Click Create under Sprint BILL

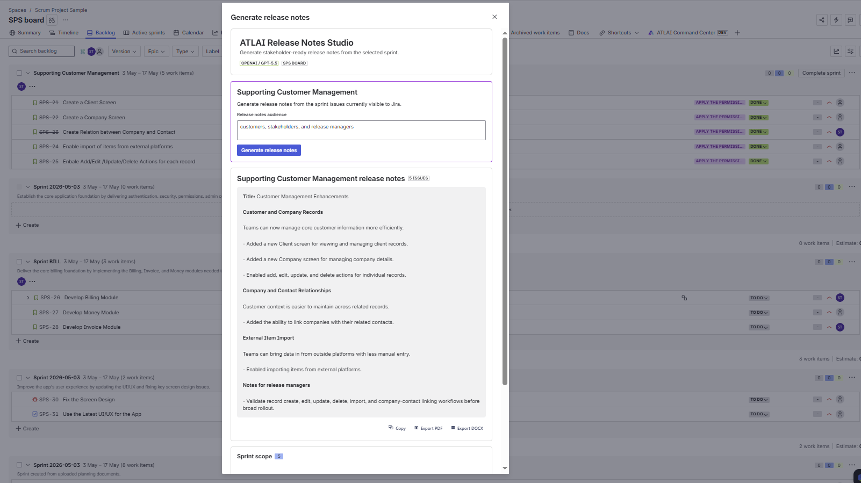coord(27,341)
